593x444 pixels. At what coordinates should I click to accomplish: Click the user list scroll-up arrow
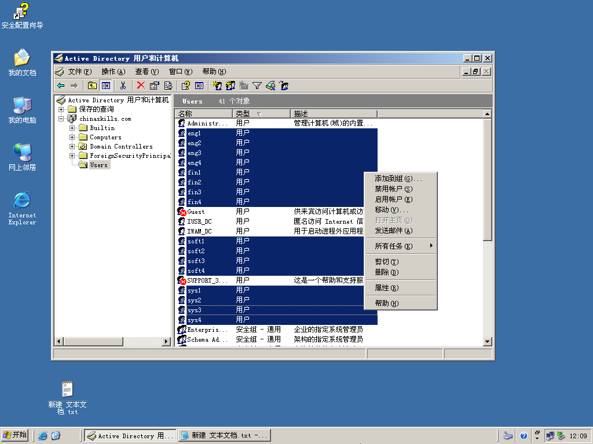[487, 114]
